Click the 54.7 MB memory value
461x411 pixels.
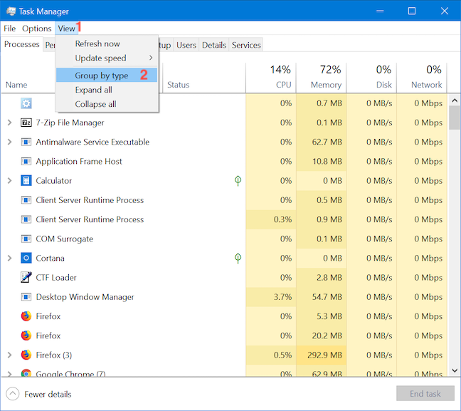327,297
